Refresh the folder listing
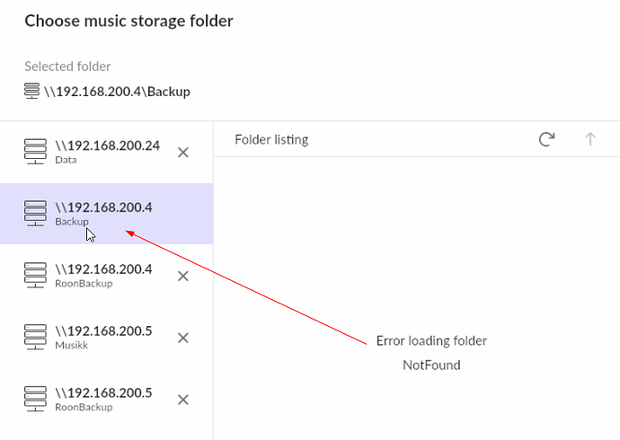Screen dimensions: 620x440 click(546, 139)
